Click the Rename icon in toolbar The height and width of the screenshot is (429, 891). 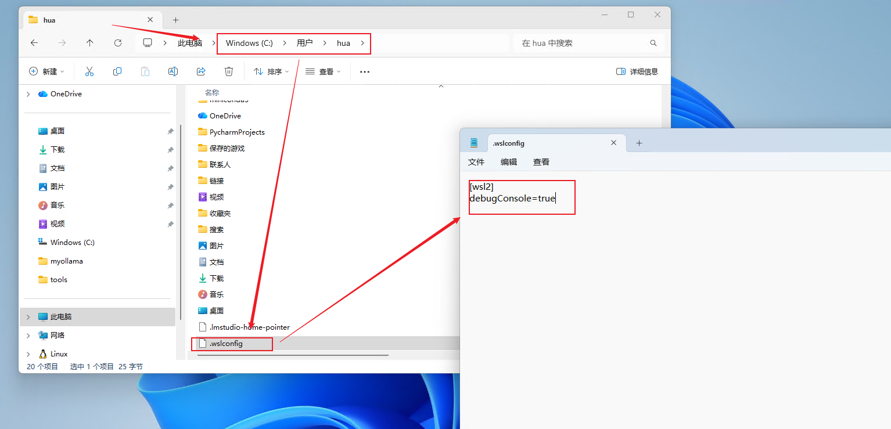[173, 71]
